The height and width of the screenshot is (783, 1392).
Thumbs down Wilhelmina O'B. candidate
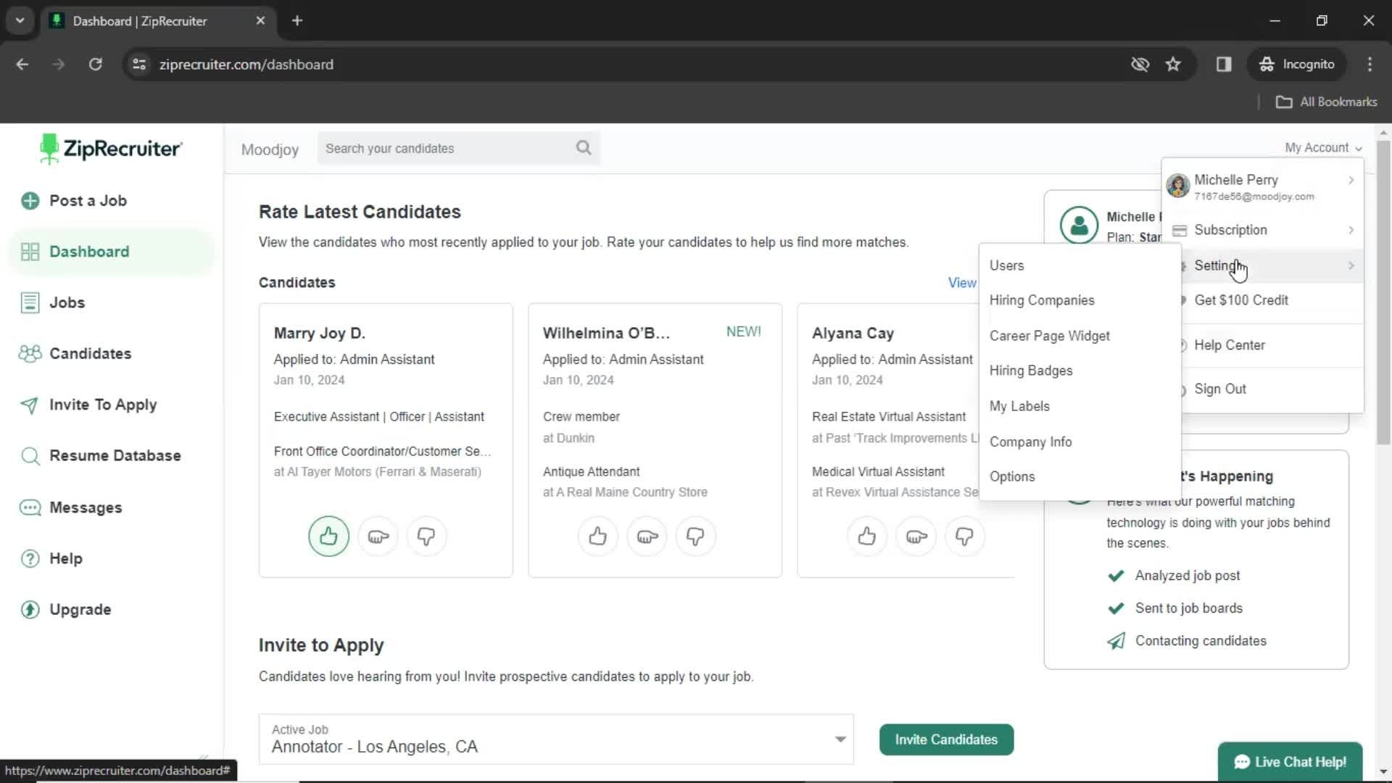[695, 536]
